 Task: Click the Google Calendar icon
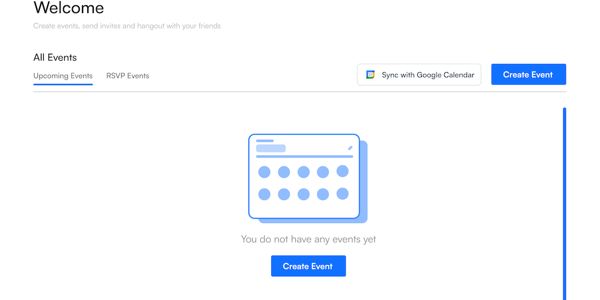tap(370, 75)
